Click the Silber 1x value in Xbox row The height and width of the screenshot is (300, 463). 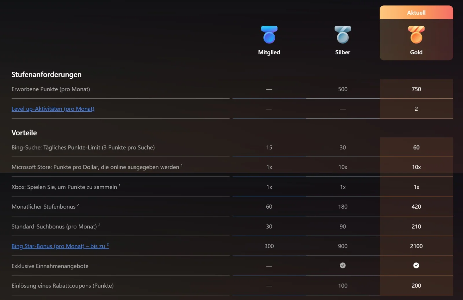343,187
